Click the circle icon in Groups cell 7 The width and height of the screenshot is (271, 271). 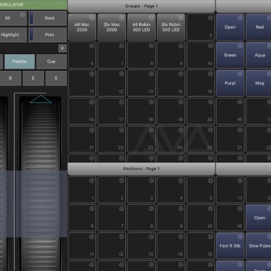[121, 46]
